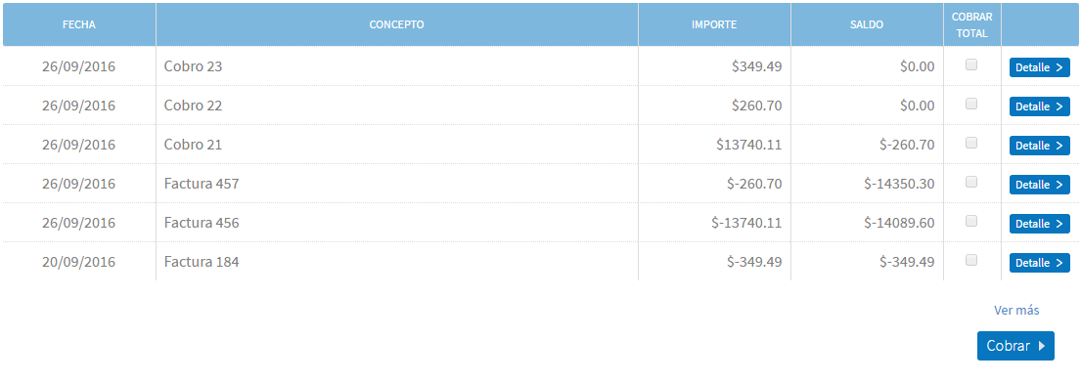1081x382 pixels.
Task: Open Detalle for Cobro 21
Action: pos(1040,146)
